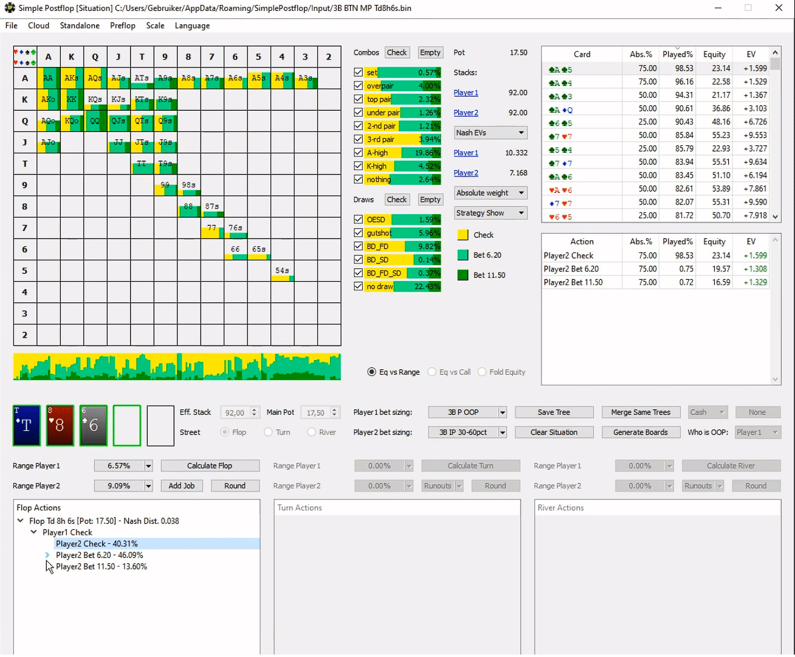
Task: Click the Ten of diamonds board card
Action: tap(27, 425)
